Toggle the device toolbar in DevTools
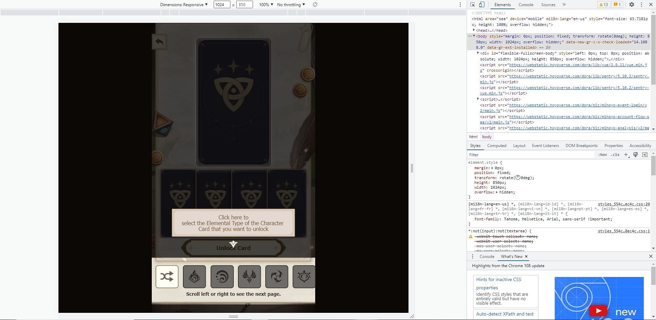The width and height of the screenshot is (656, 320). (x=481, y=4)
